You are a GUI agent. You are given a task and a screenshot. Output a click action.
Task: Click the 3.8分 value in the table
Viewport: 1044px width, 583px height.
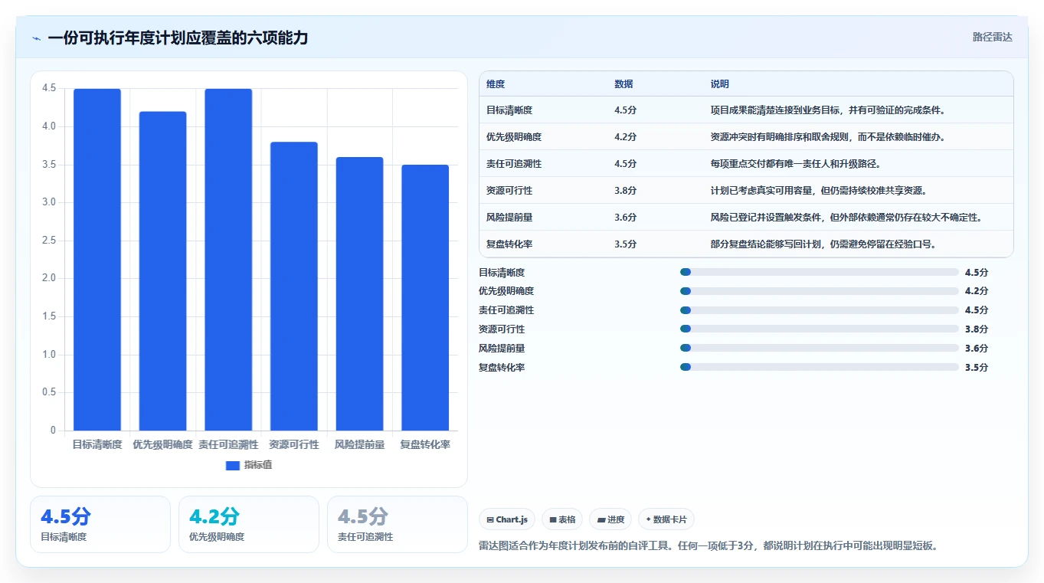coord(626,191)
